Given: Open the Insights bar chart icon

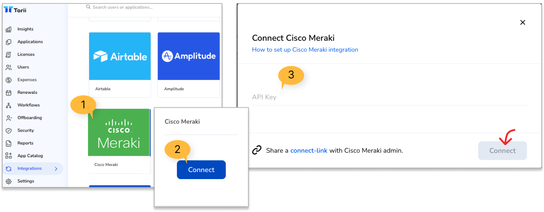Looking at the screenshot, I should coord(9,29).
